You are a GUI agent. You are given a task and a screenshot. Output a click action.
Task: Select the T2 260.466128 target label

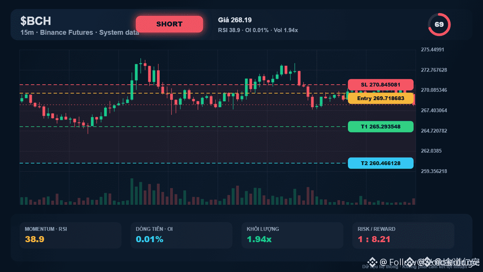[381, 163]
